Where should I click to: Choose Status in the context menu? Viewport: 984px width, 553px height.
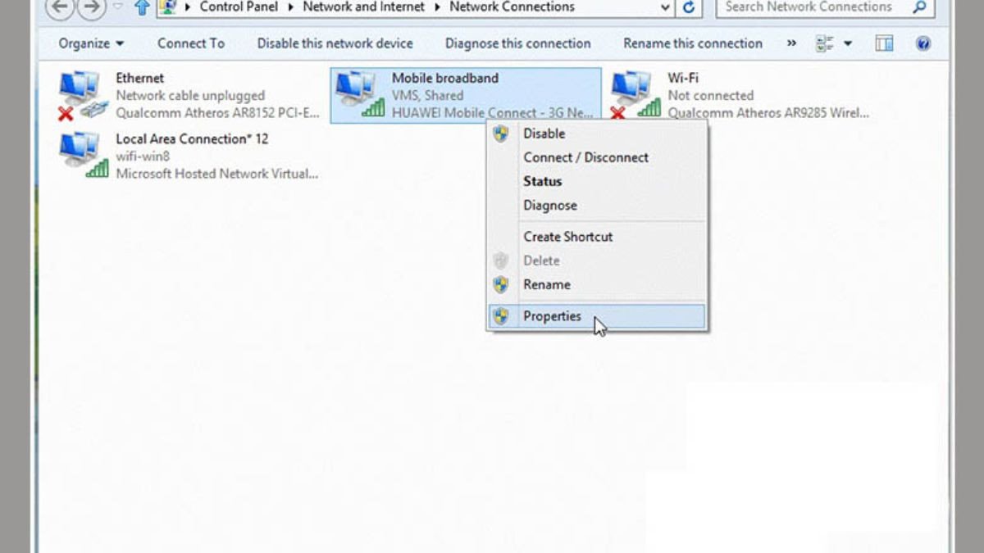point(542,181)
